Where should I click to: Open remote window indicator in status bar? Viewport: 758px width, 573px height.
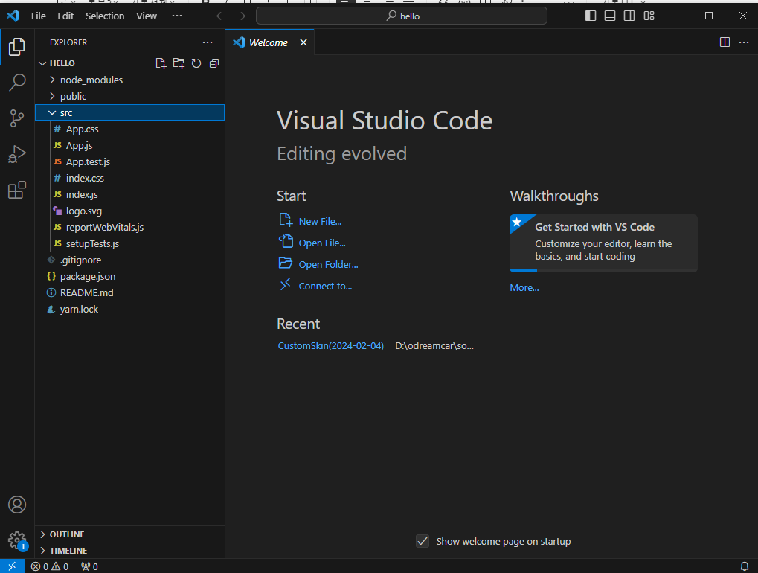tap(12, 566)
